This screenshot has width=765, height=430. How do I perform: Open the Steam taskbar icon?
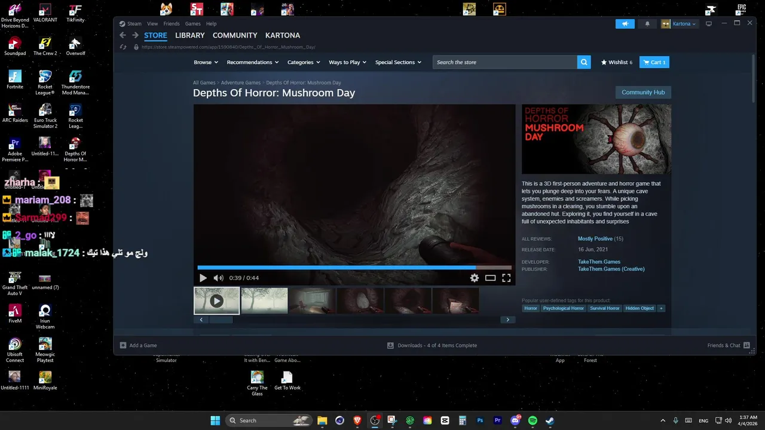550,420
